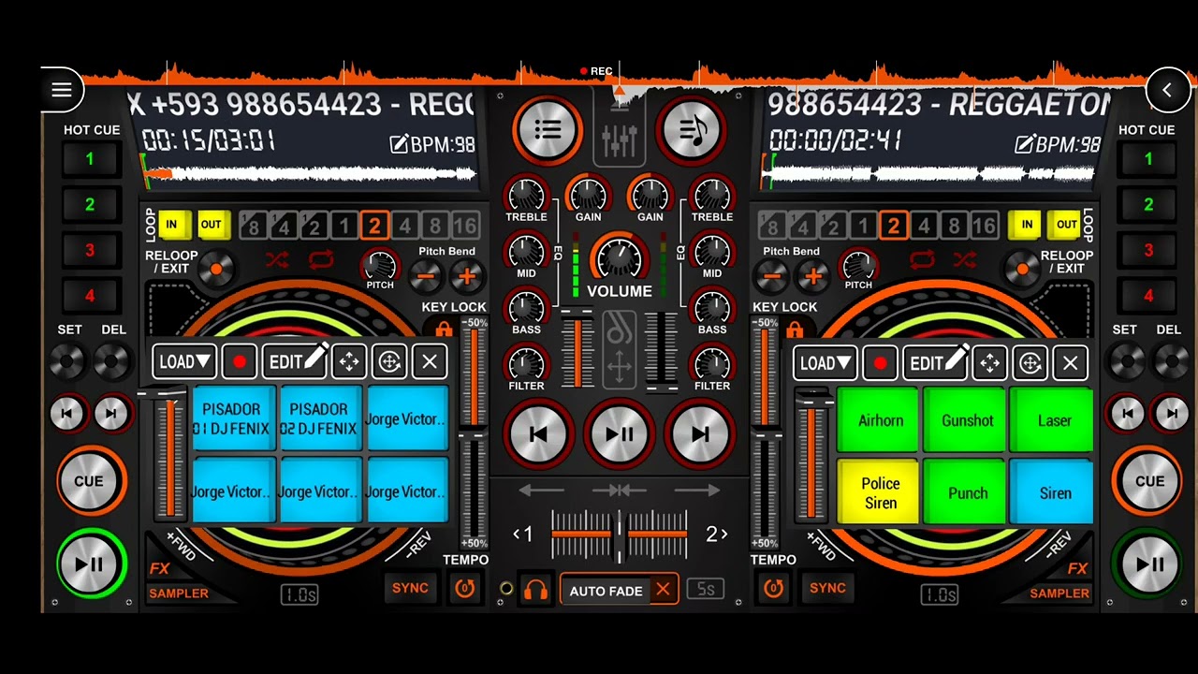Click left deck Pitch Bend minus

(x=426, y=276)
